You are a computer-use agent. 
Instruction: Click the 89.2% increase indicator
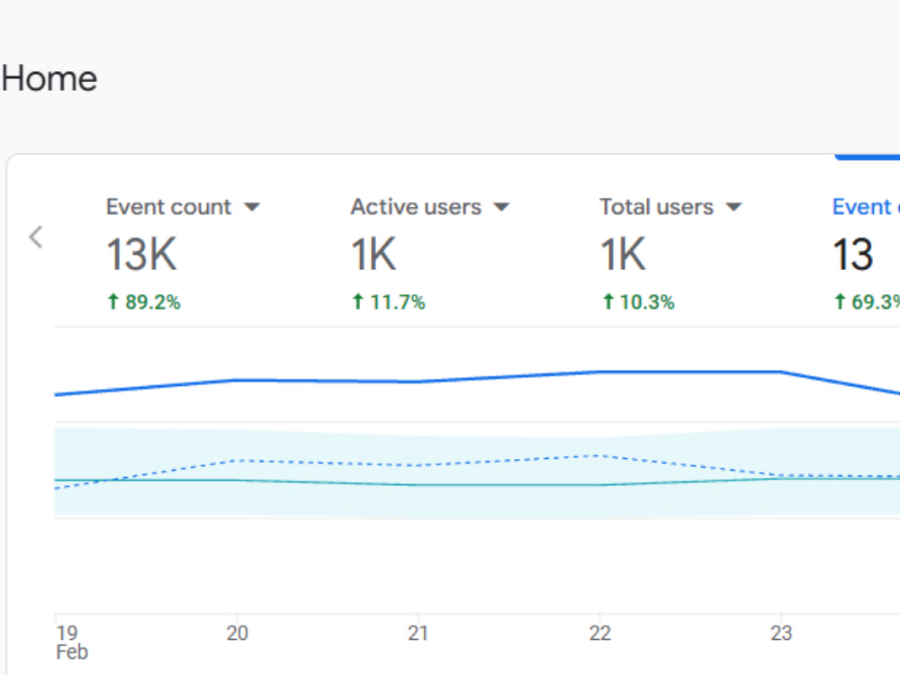[x=144, y=301]
